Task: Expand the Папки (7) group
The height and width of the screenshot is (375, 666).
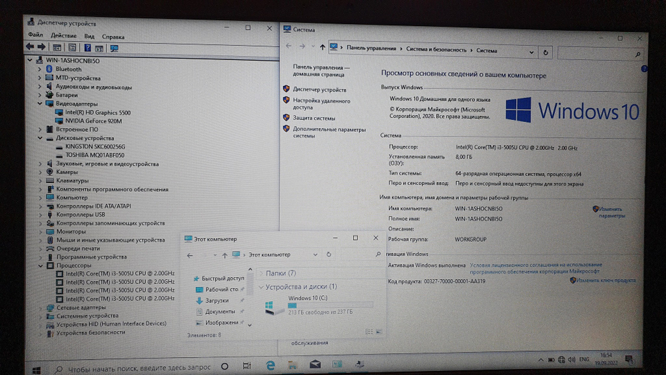Action: coord(261,273)
